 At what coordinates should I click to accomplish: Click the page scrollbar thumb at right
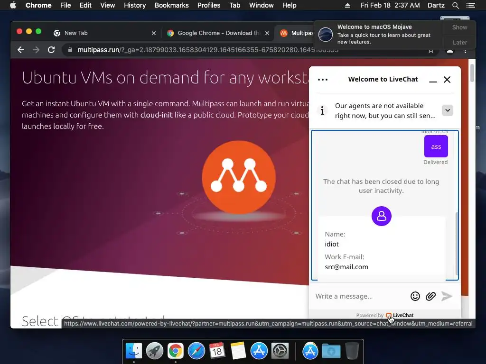(472, 73)
